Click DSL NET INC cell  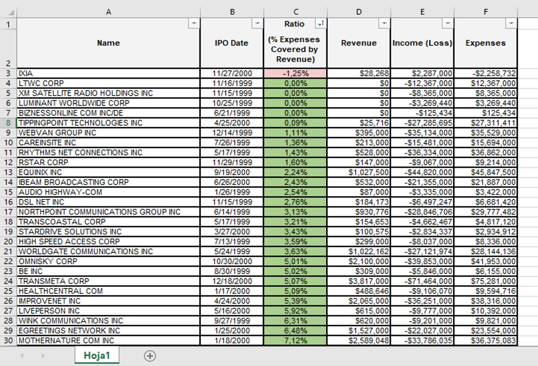(x=108, y=202)
